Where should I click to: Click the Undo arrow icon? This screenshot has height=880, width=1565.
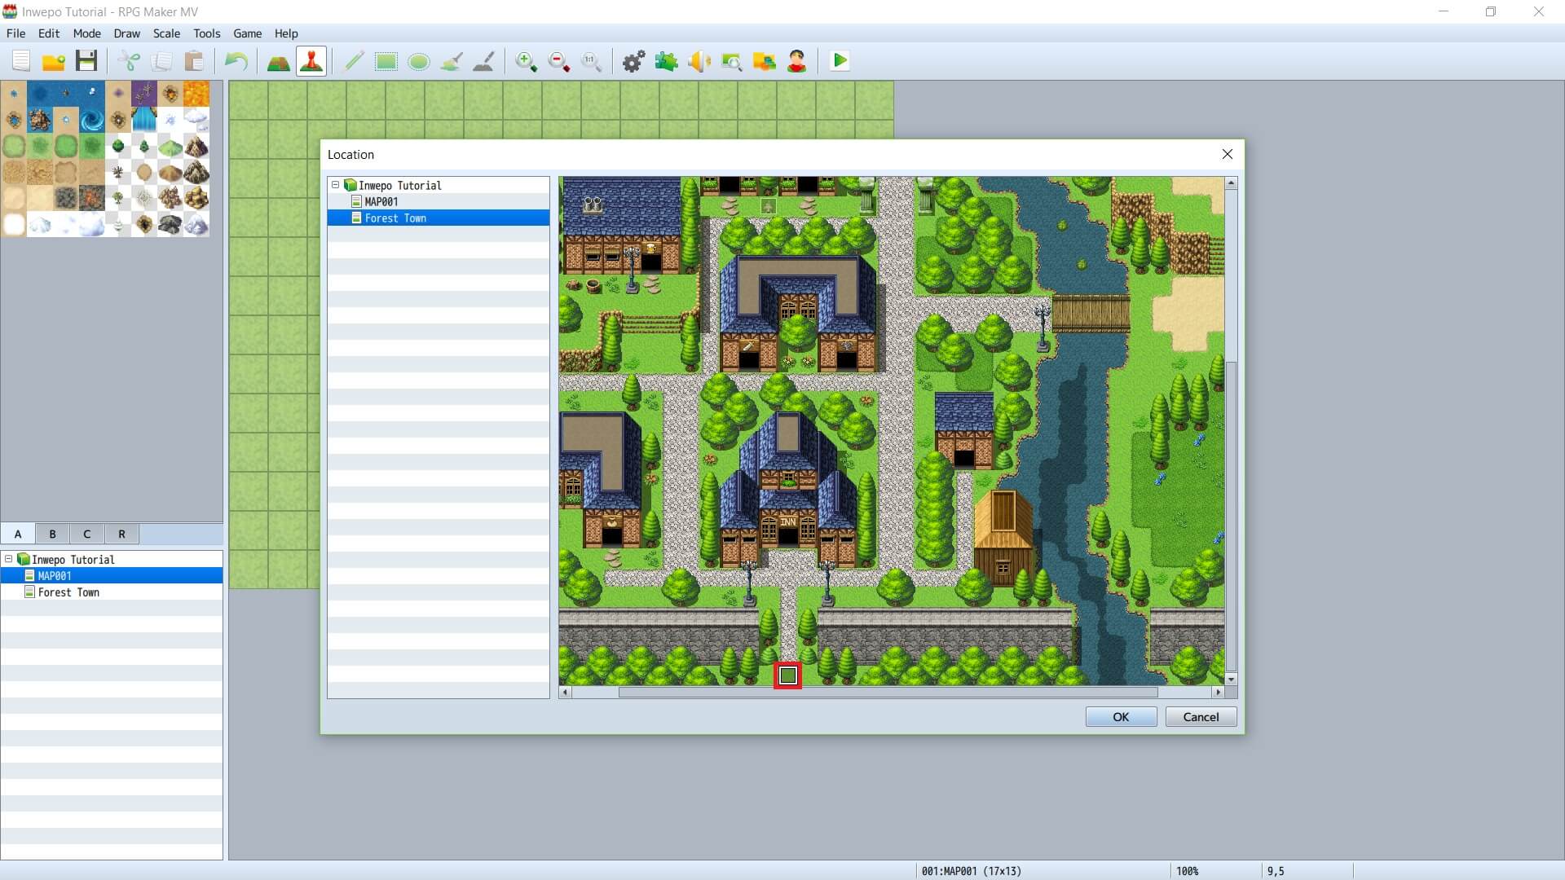236,61
